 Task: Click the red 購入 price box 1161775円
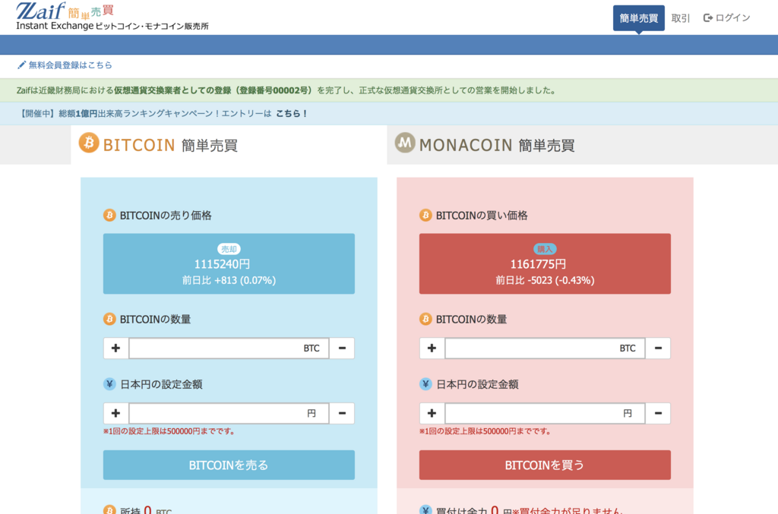pos(545,263)
